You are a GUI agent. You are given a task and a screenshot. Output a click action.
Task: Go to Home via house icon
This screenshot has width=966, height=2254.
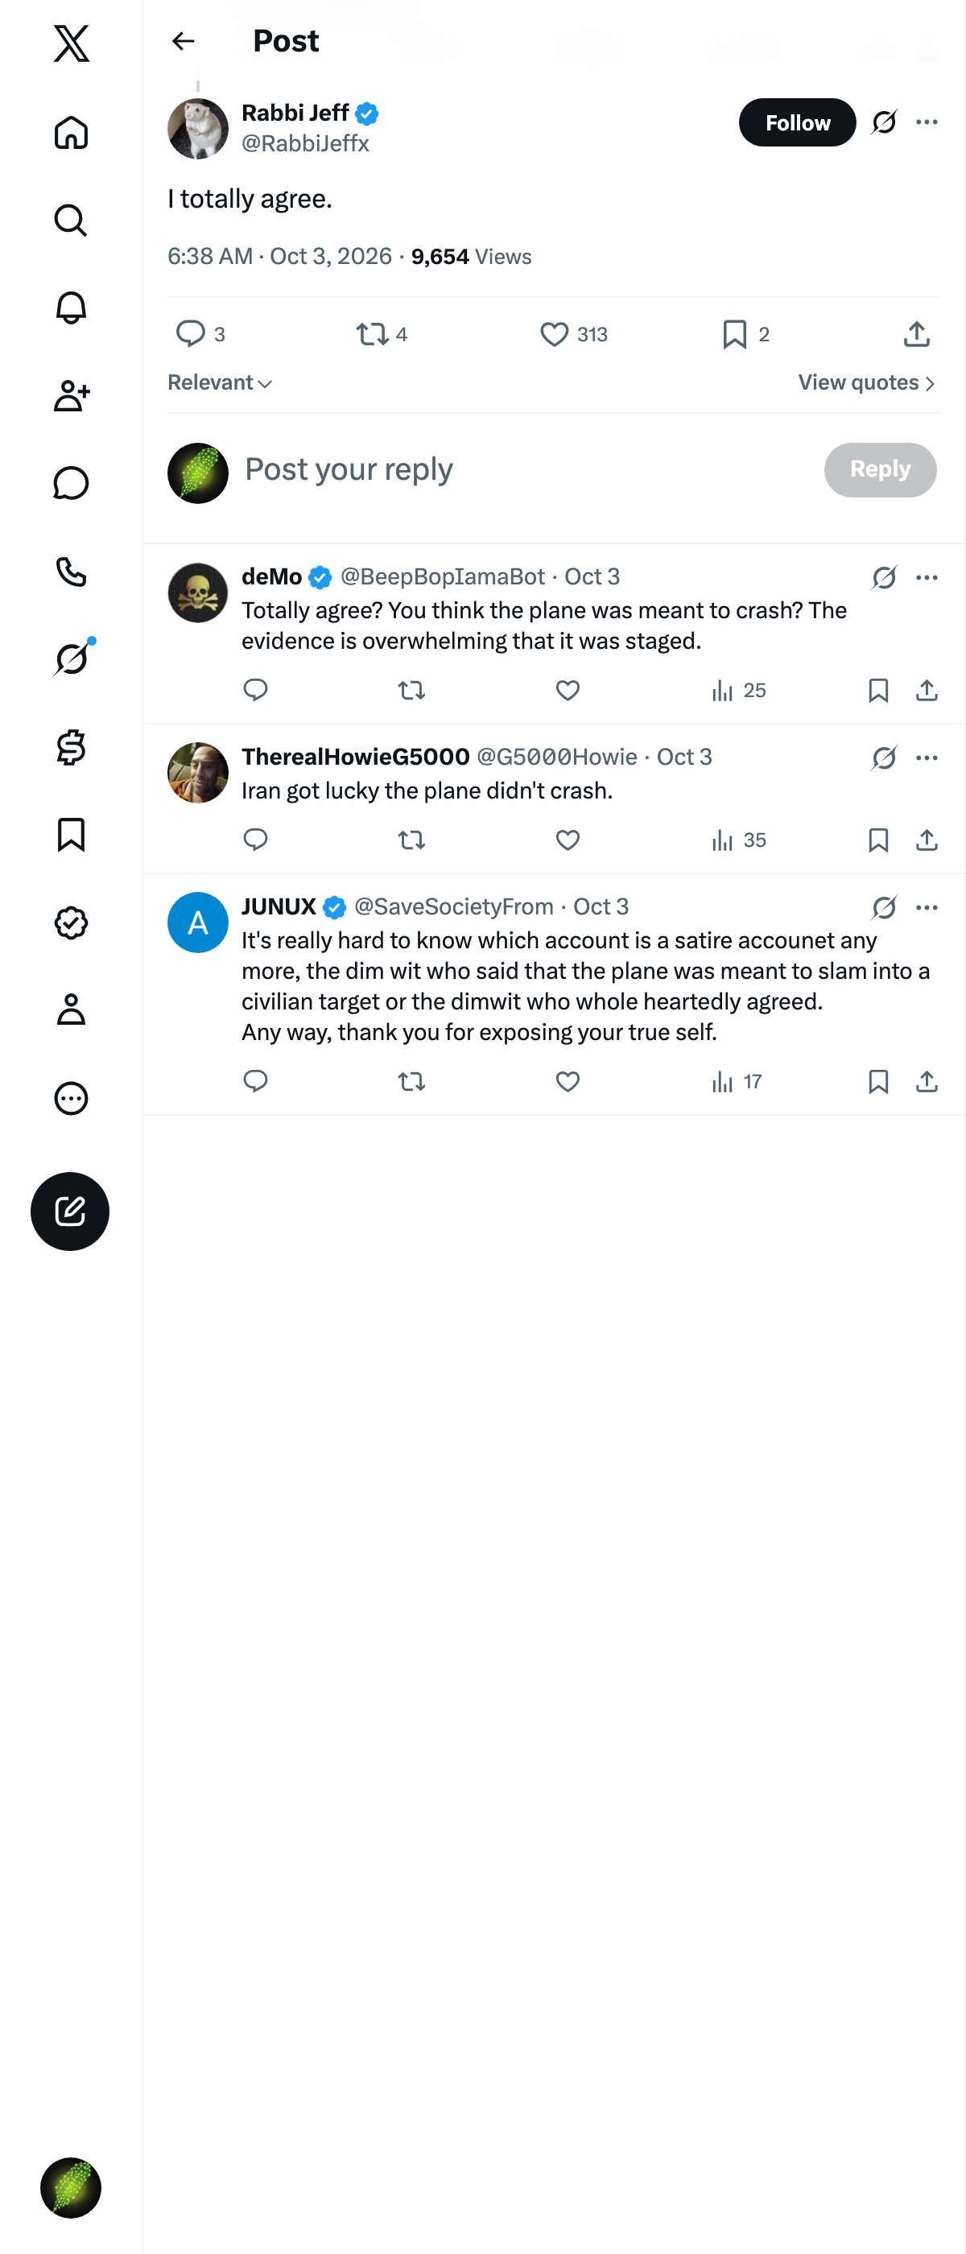click(x=71, y=133)
